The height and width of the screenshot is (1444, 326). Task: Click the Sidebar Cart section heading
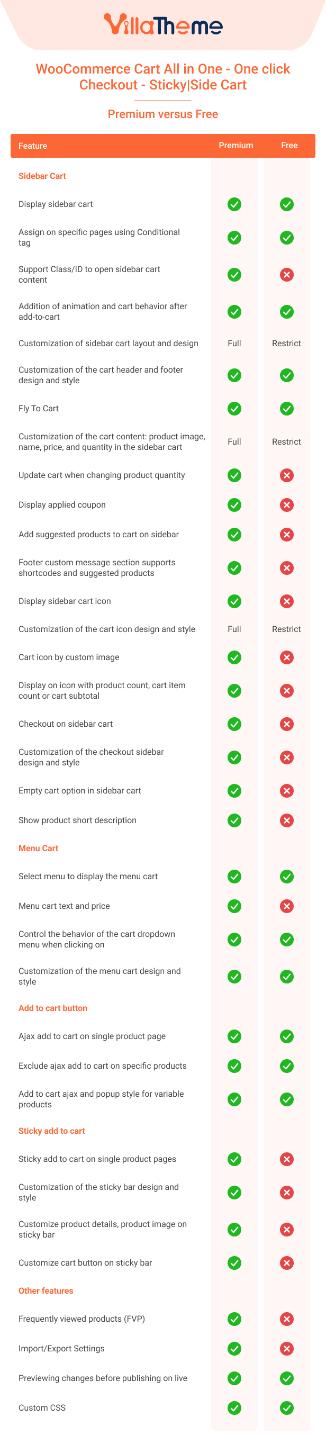click(x=42, y=176)
